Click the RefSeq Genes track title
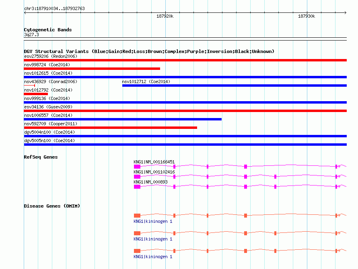Viewport: 358px width, 269px height. pyautogui.click(x=41, y=157)
